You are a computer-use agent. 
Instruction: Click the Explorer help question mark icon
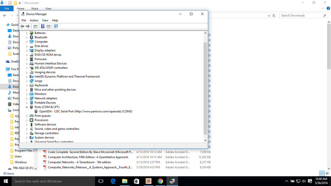tap(328, 8)
